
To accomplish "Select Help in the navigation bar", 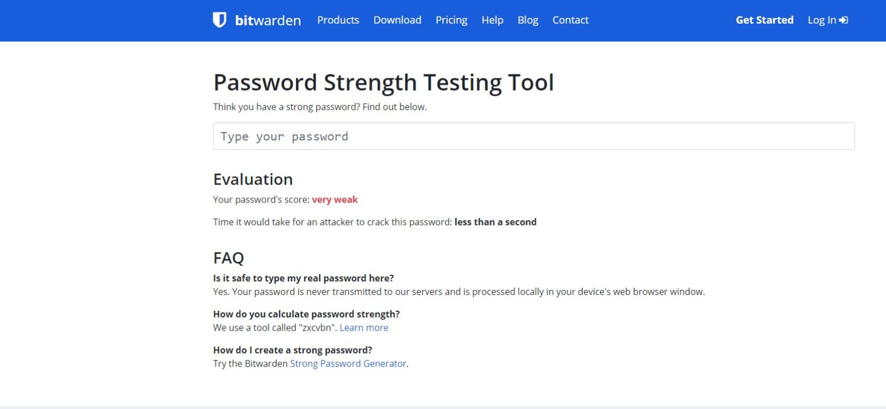I will 492,20.
